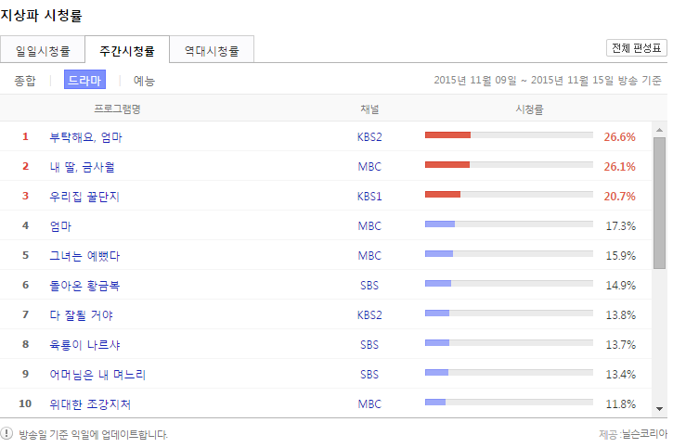
Task: Click program title 우리집 꿀단지
Action: point(84,197)
